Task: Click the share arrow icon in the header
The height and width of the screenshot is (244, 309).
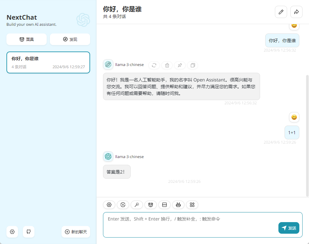Action: tap(296, 12)
